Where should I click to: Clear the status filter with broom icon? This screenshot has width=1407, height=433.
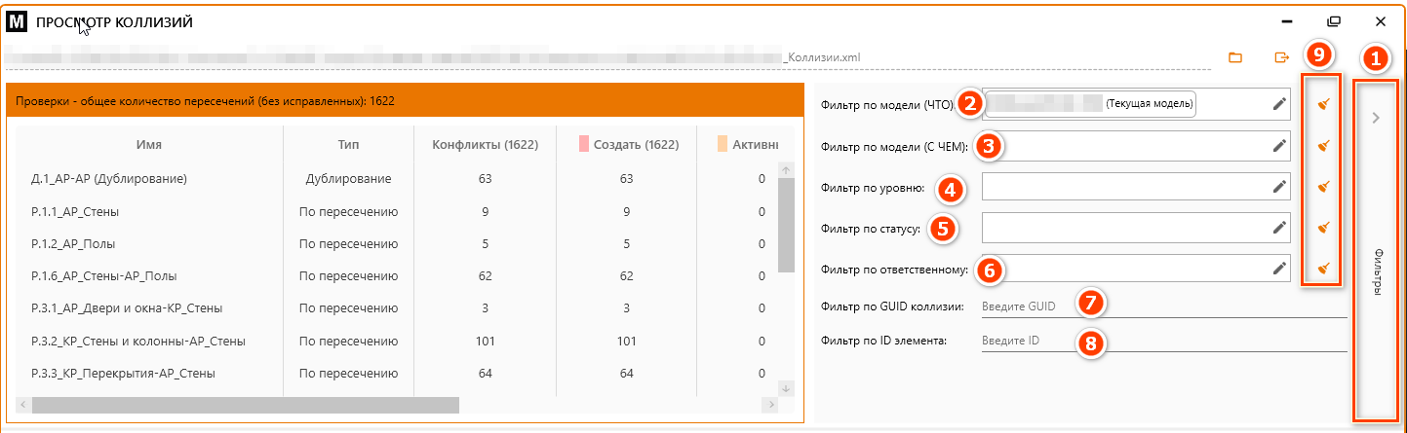click(1323, 227)
